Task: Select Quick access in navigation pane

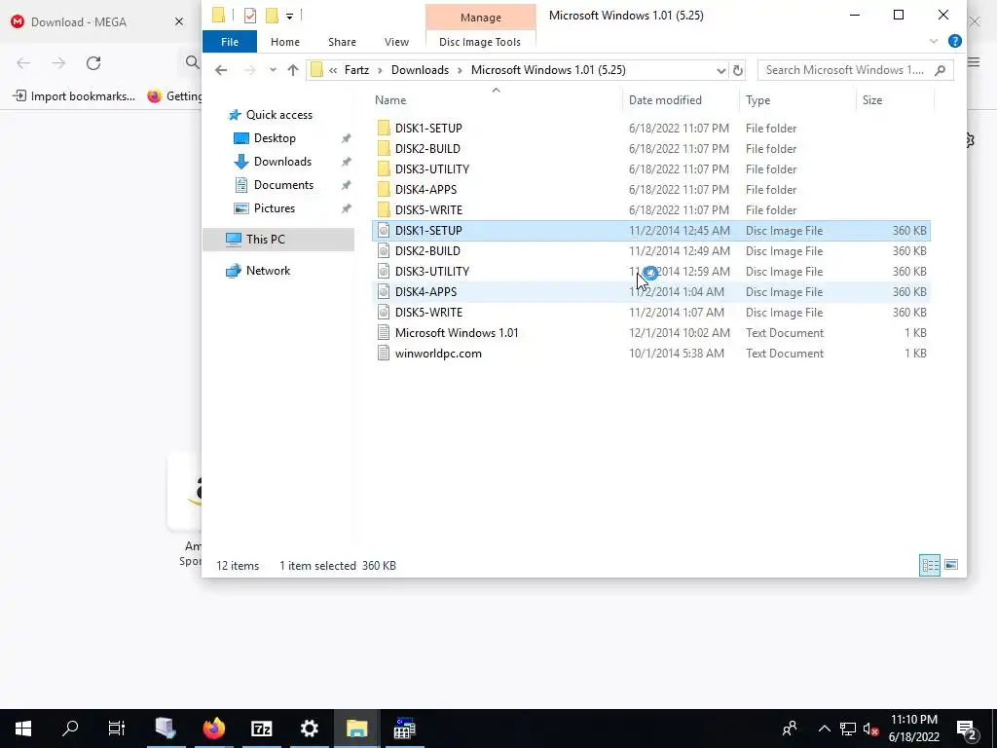Action: 279,115
